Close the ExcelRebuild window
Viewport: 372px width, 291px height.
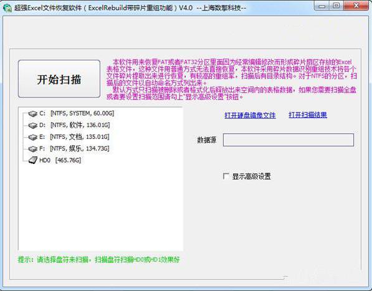(356, 6)
